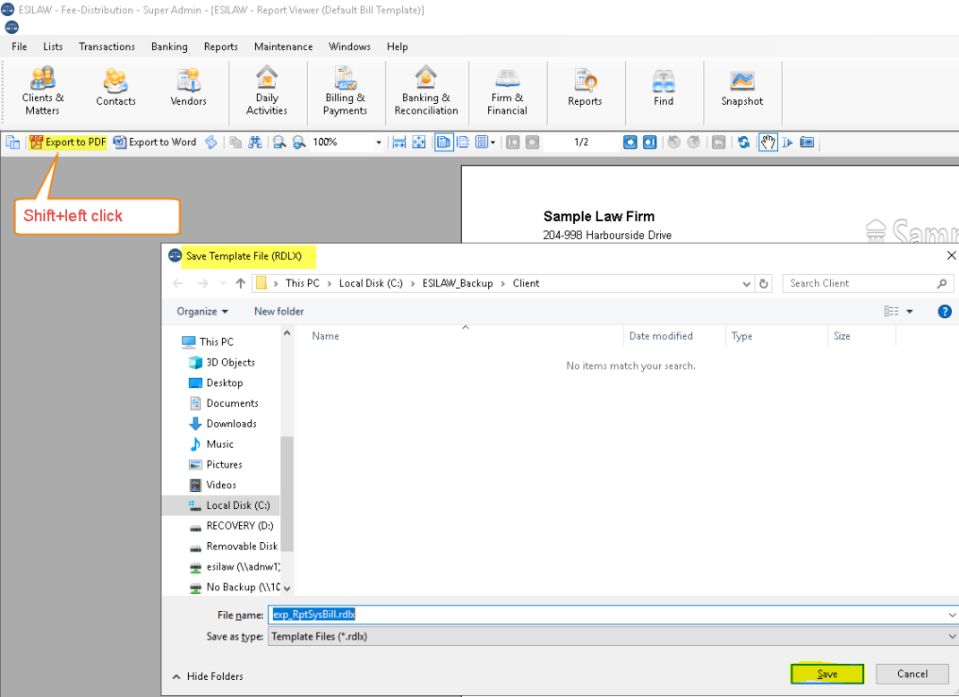Viewport: 959px width, 697px height.
Task: Refresh the folder view in the dialog
Action: click(x=763, y=283)
